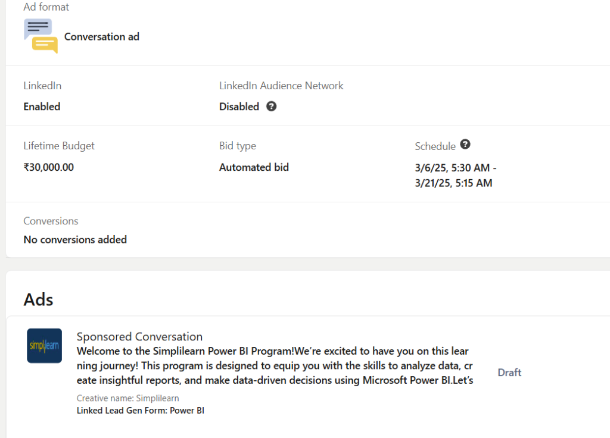The image size is (610, 438).
Task: Click the Schedule label
Action: point(435,146)
